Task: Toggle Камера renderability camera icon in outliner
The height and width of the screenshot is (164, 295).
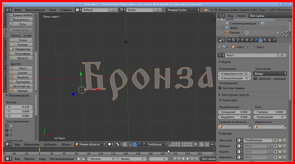Action: tap(287, 32)
